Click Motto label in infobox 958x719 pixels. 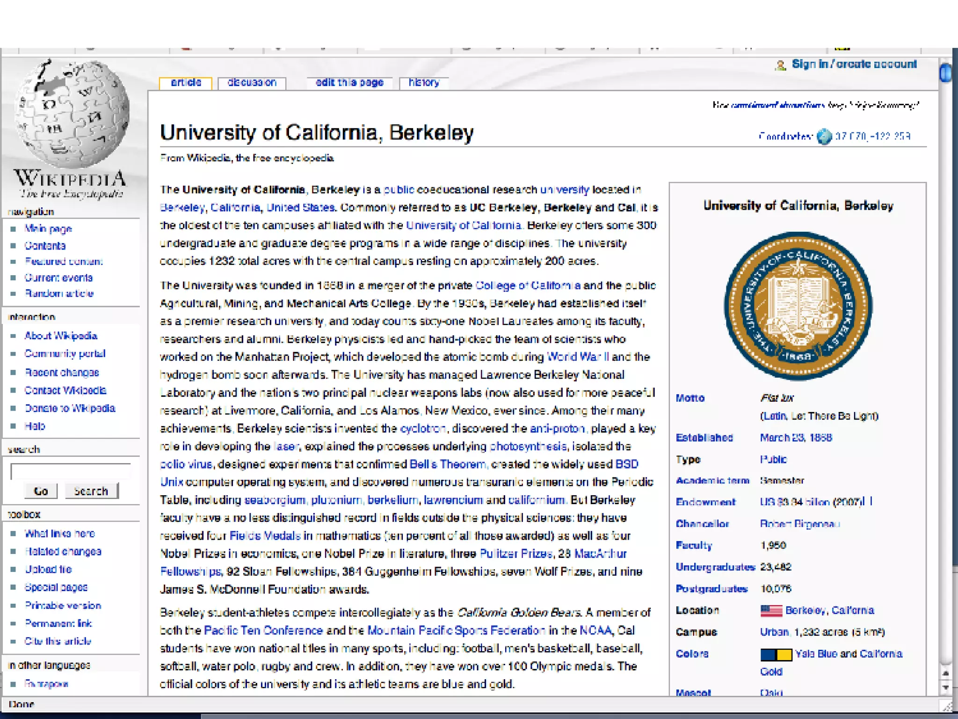coord(690,398)
